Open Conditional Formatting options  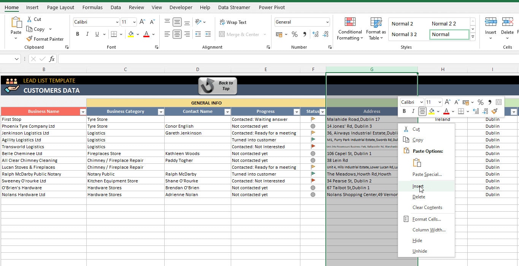coord(349,28)
